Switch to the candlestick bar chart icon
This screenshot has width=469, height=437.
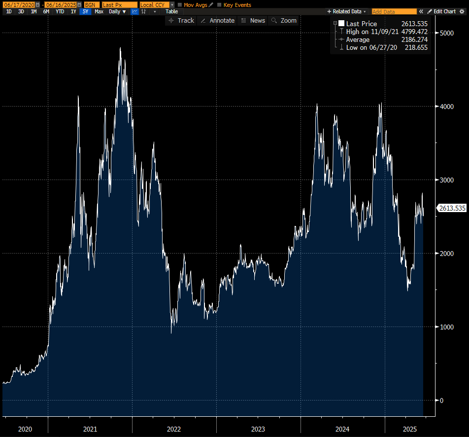click(x=143, y=11)
